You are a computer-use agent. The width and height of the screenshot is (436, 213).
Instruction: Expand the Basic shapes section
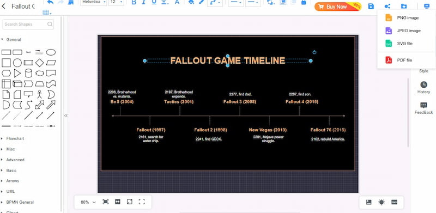(9, 171)
